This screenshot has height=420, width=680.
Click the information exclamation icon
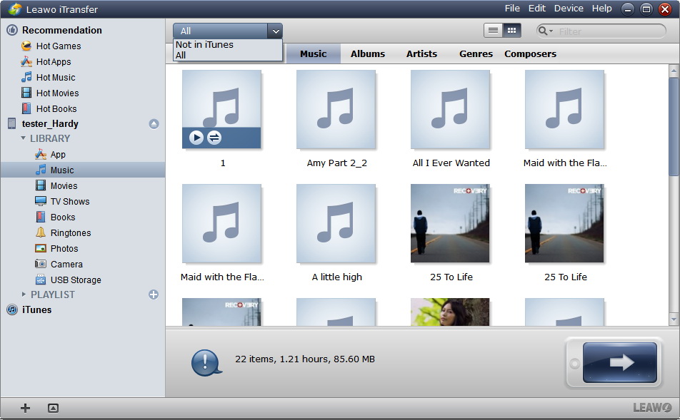tap(206, 362)
